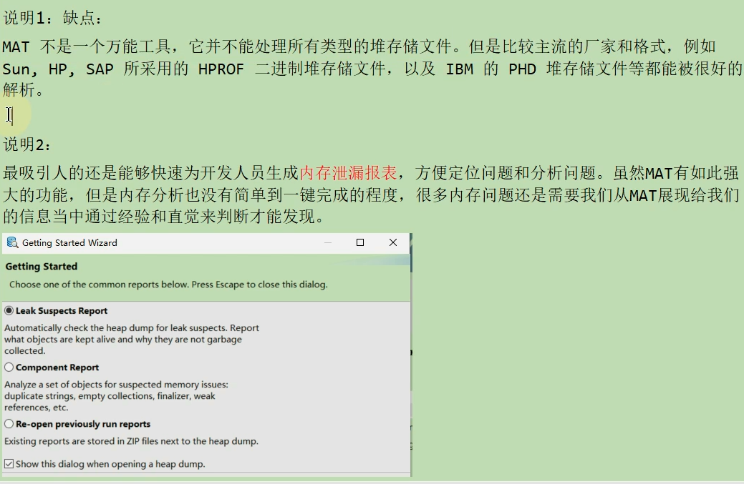The image size is (744, 484).
Task: Click the word SAP in the paragraph
Action: click(100, 69)
